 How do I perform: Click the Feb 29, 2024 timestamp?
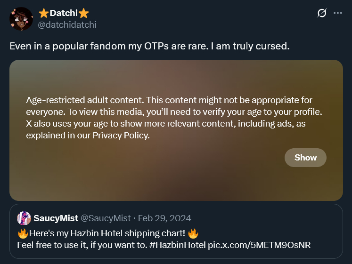click(164, 218)
